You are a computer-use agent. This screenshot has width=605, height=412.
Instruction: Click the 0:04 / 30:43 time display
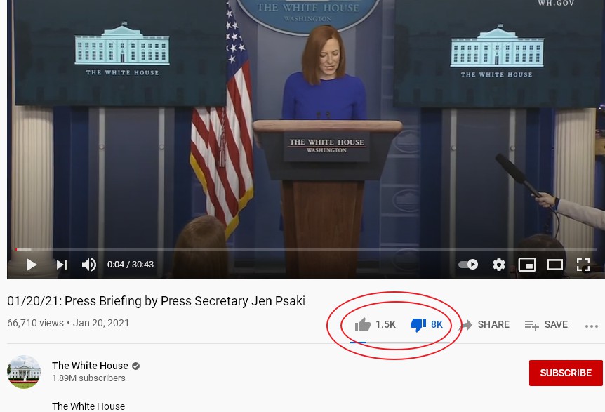pos(131,264)
